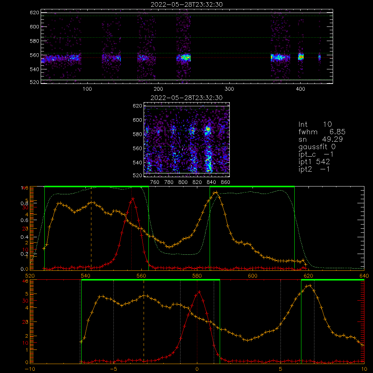Click x-axis label 400 under the top spectrogram
Viewport: 373px width, 373px height.
coord(300,89)
